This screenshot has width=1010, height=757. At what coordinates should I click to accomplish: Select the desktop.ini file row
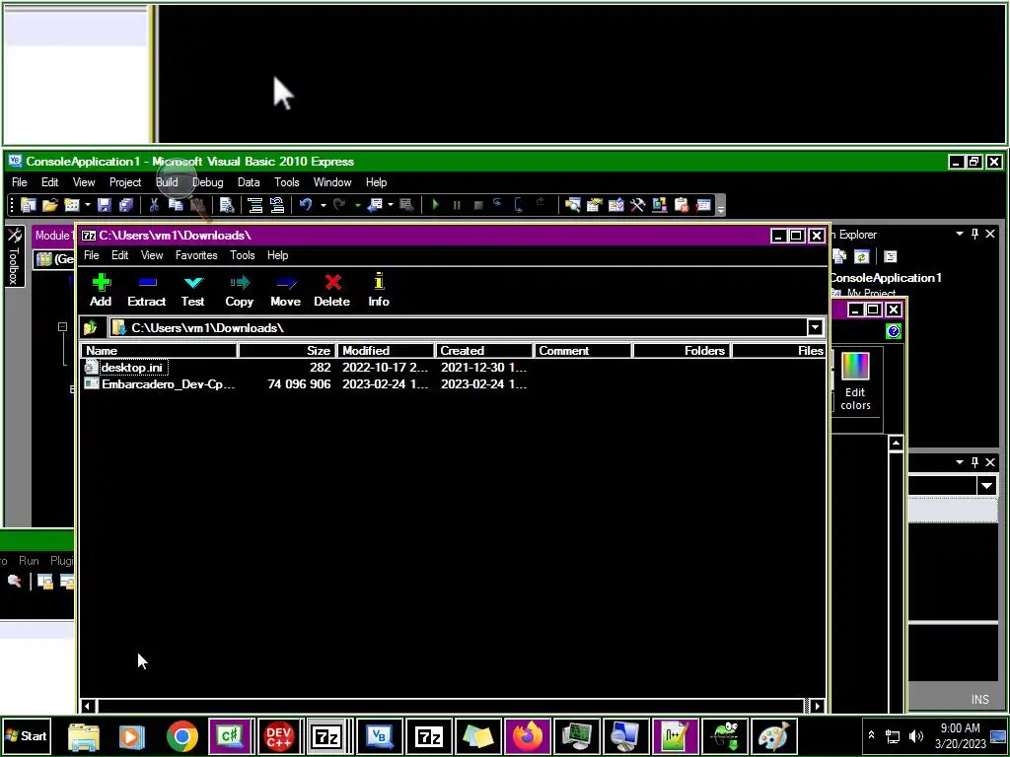[453, 368]
